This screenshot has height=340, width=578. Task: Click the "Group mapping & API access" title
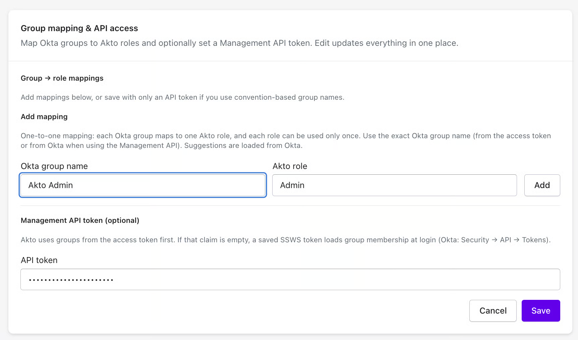point(79,28)
